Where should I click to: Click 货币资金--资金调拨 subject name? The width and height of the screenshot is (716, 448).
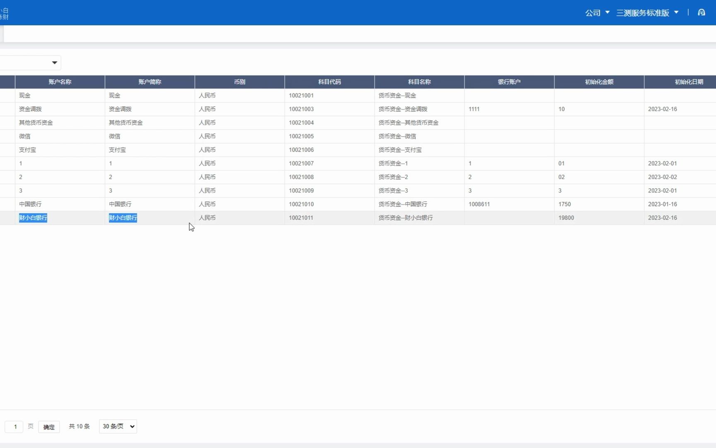point(403,109)
